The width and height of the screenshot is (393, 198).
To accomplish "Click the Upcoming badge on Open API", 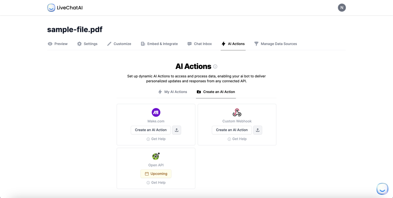I will point(156,174).
